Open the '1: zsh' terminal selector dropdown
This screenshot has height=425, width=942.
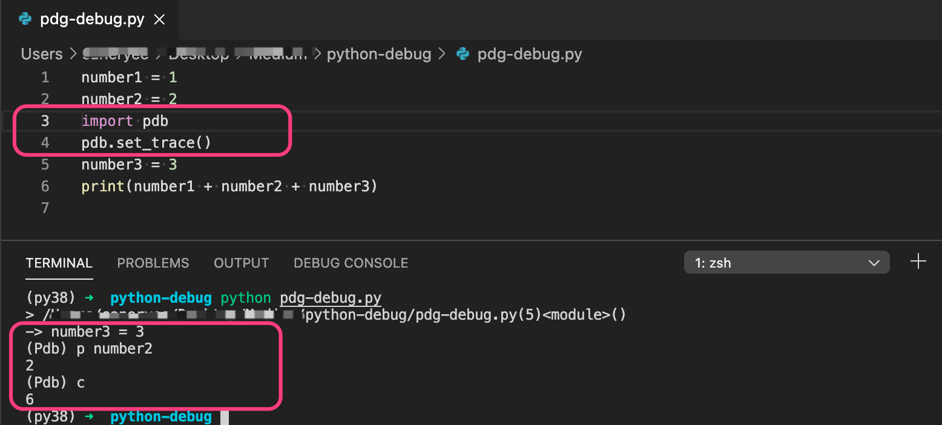click(786, 262)
